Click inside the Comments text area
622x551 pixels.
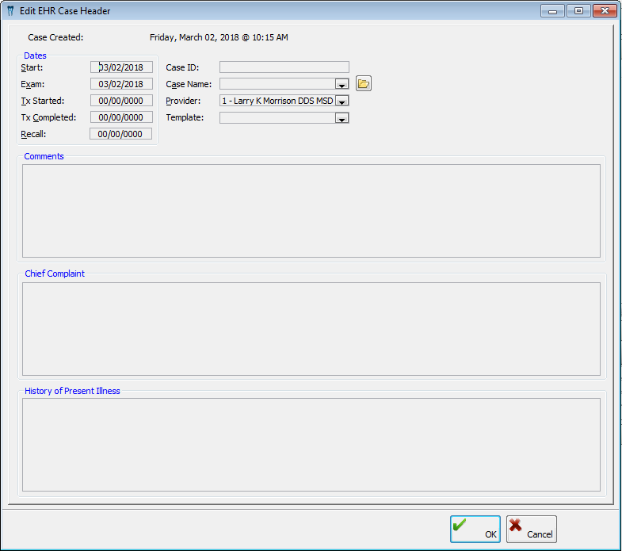pos(311,210)
